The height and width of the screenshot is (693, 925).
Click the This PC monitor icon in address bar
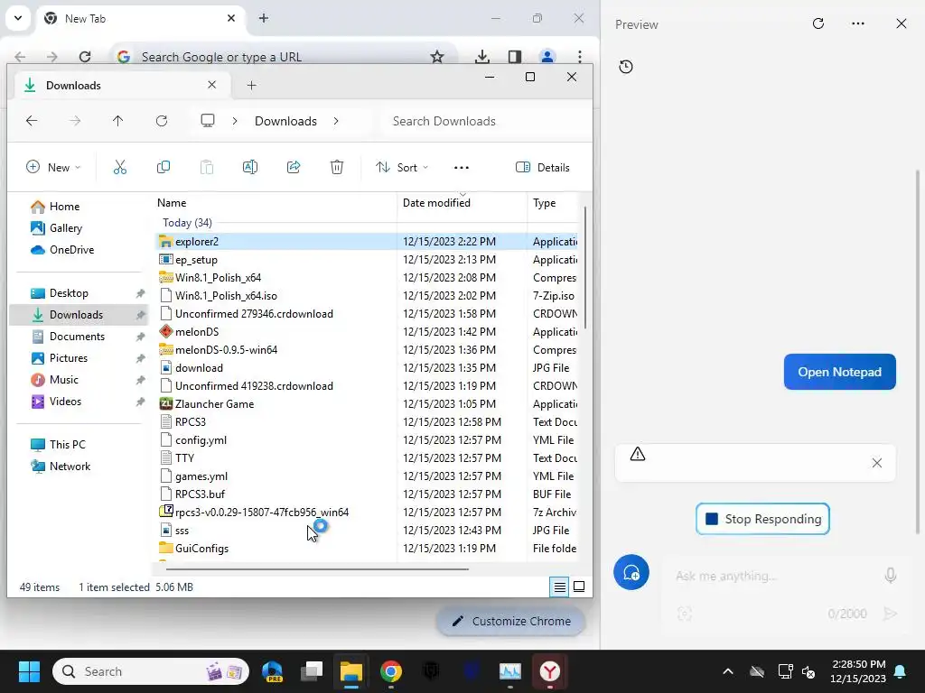coord(208,121)
